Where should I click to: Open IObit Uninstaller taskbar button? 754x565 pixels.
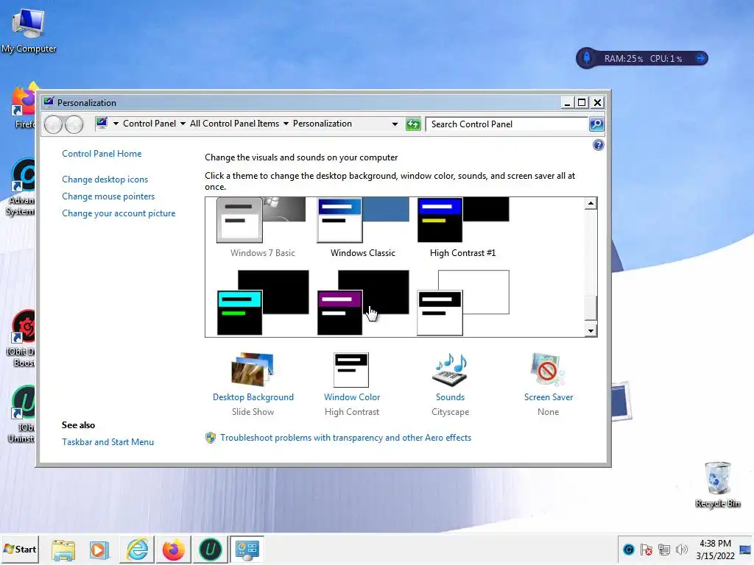210,550
